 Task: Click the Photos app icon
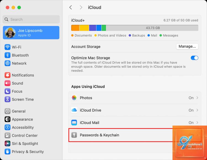pos(74,98)
